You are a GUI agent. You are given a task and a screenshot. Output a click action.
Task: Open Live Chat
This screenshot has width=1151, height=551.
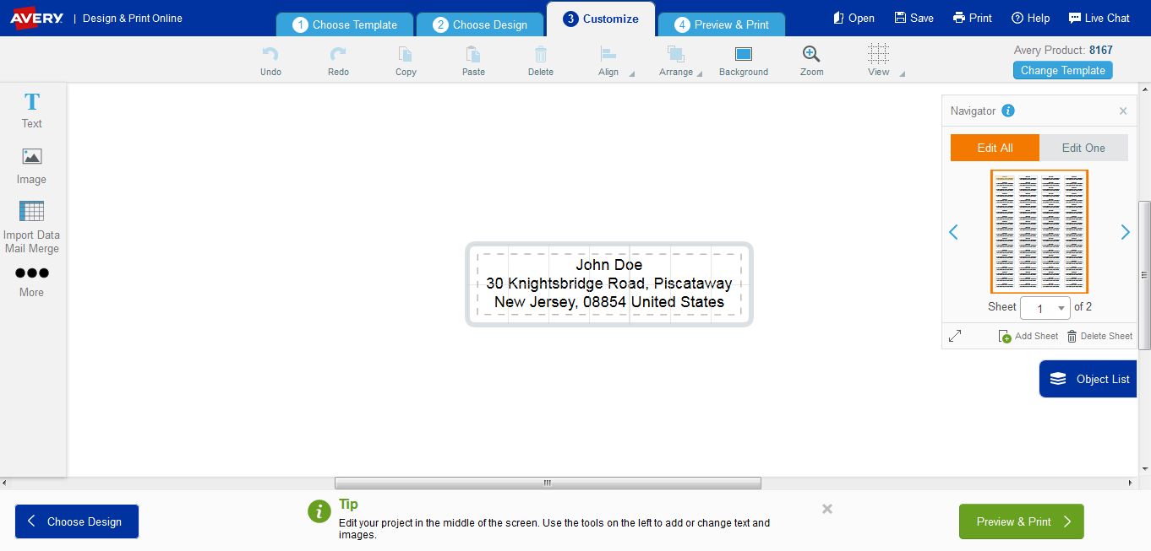pos(1099,17)
